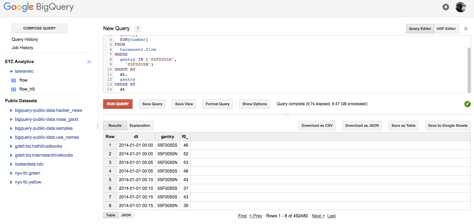Expand nyc-tlc:yellow dataset arrow
Viewport: 474px width, 224px height.
(x=11, y=182)
